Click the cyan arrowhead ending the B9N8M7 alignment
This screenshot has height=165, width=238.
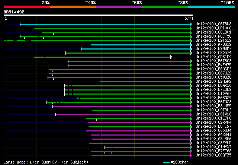coord(191,49)
